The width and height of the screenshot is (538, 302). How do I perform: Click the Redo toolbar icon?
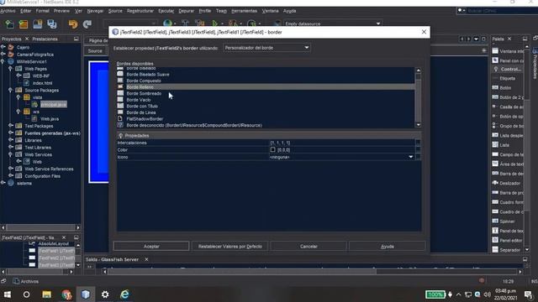[x=87, y=24]
